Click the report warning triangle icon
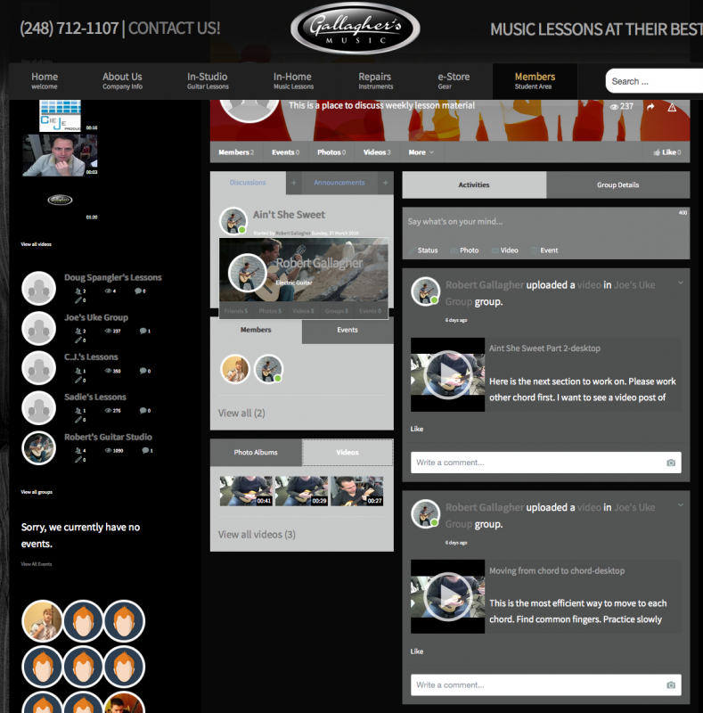The height and width of the screenshot is (713, 703). click(672, 107)
